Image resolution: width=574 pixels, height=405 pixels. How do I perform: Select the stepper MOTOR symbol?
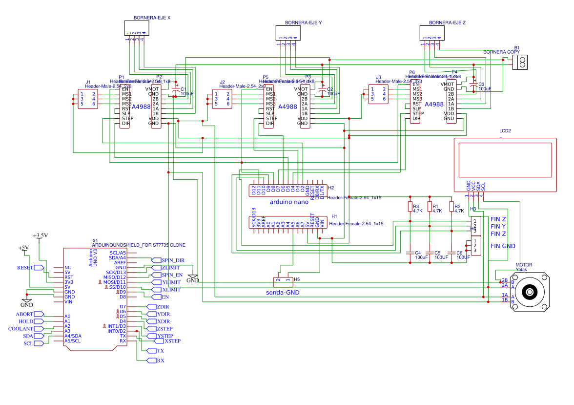(x=530, y=292)
